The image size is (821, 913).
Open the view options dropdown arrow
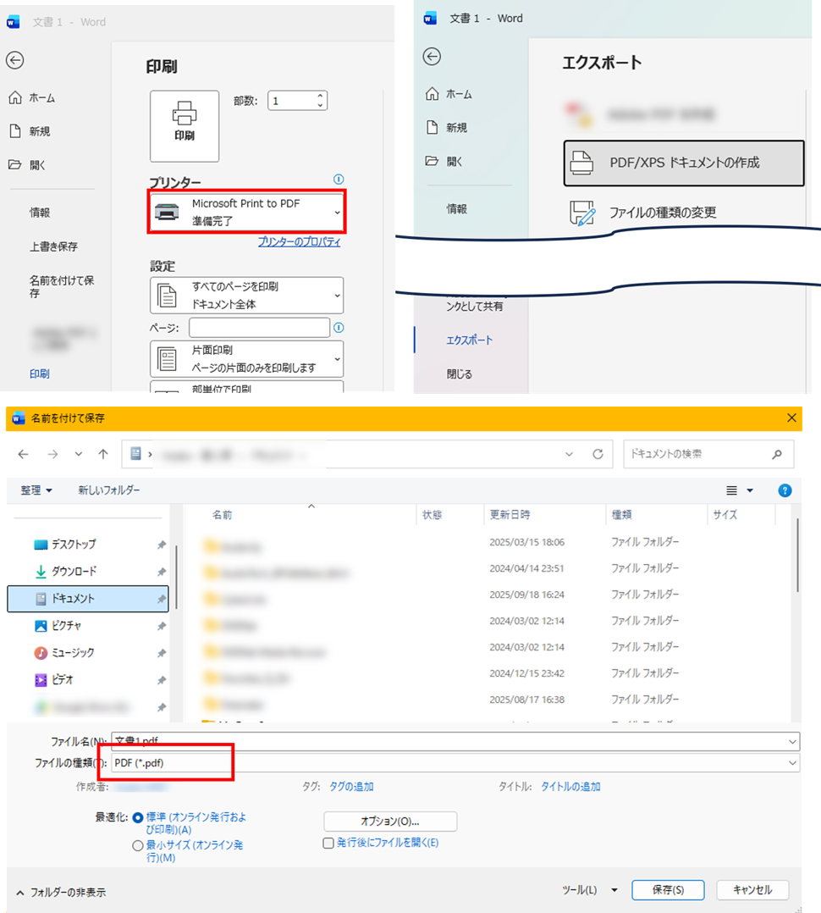[750, 491]
